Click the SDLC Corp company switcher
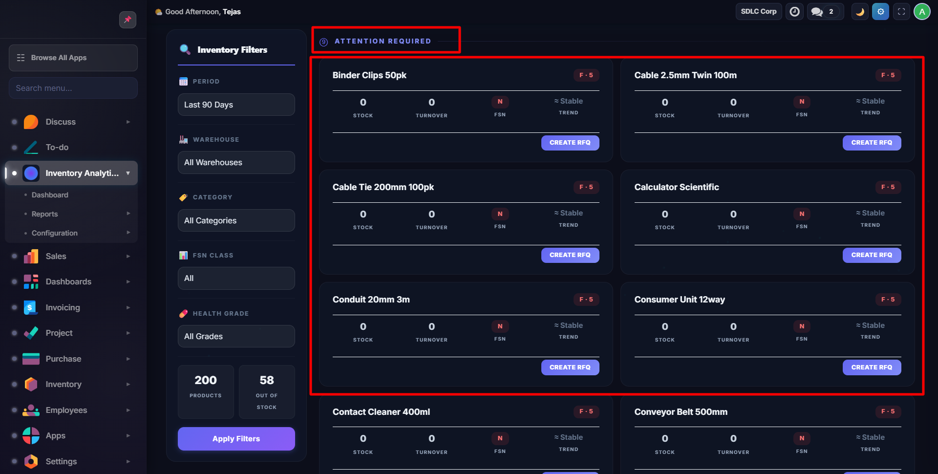This screenshot has width=938, height=474. click(x=758, y=12)
